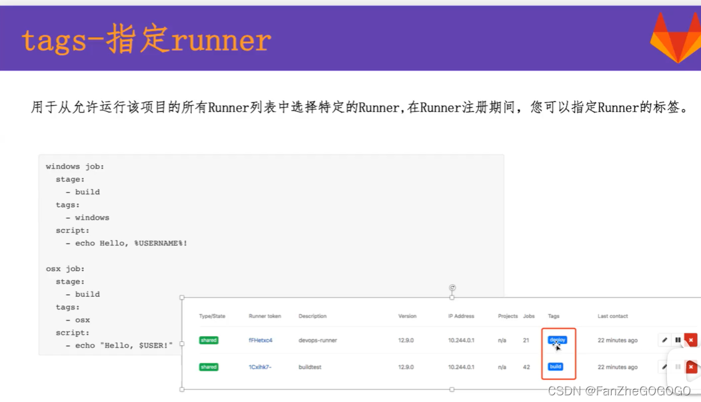Screen dimensions: 701x402
Task: Click the slide title 'tags-指定runner'
Action: point(146,39)
